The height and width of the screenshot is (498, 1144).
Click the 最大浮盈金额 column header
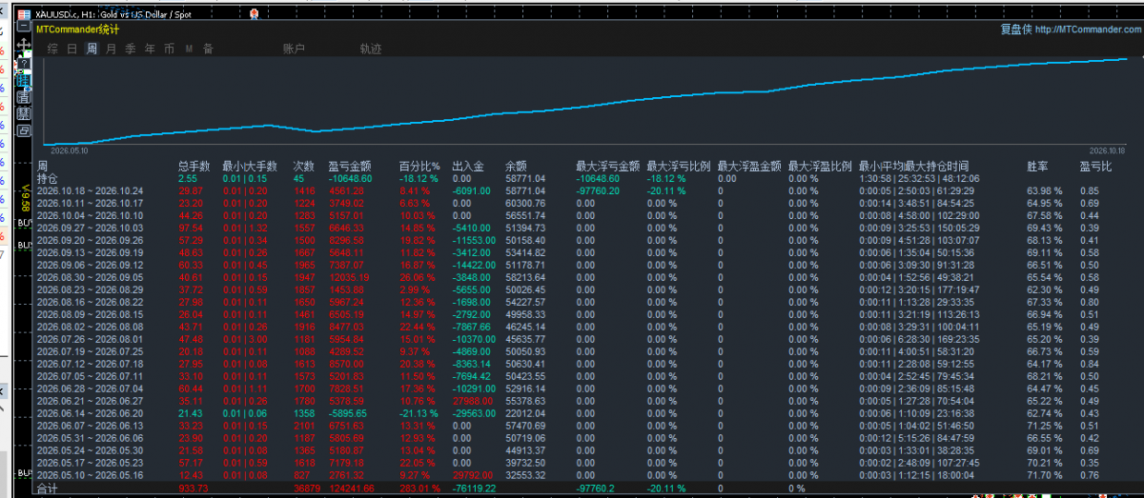pos(749,166)
